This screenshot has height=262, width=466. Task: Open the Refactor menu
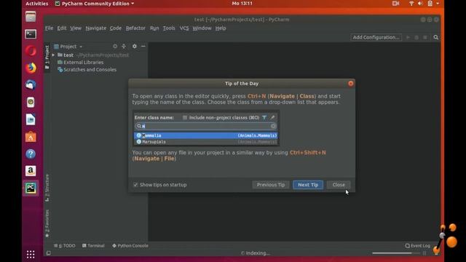pos(135,28)
